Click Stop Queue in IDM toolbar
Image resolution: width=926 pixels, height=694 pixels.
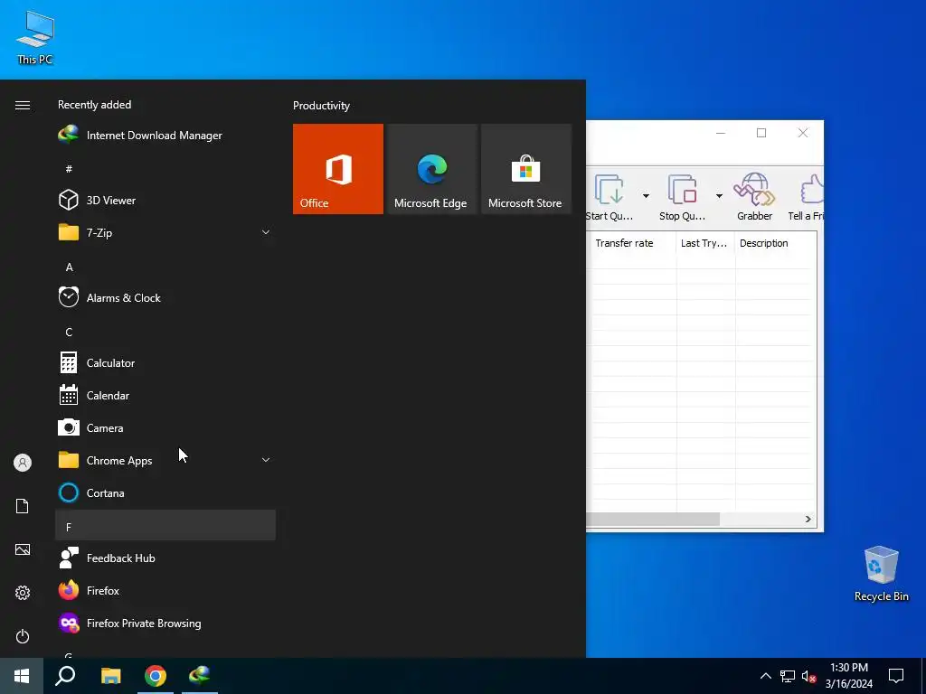(682, 197)
